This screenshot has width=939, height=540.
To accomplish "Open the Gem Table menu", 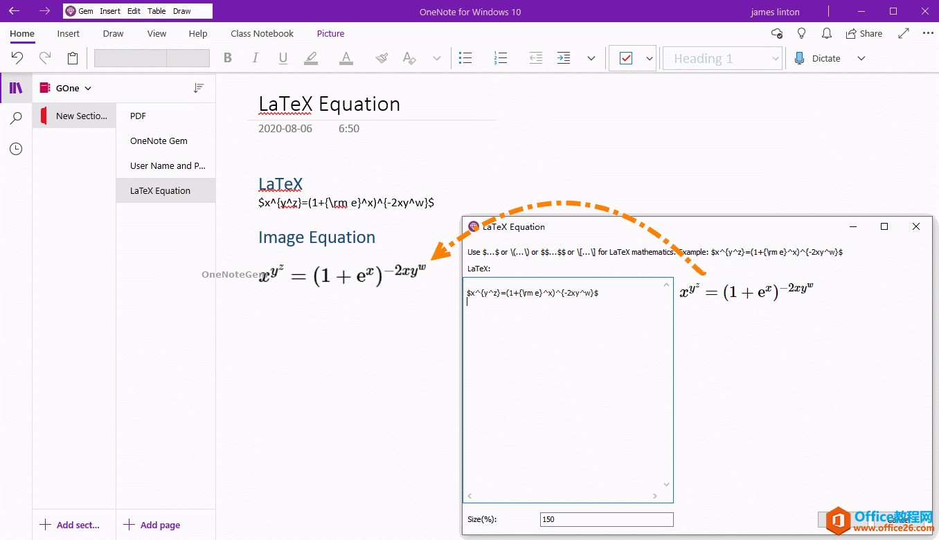I will (156, 11).
